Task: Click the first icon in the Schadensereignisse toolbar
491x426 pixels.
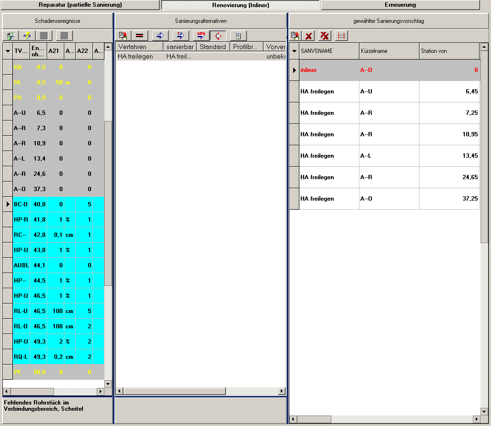Action: click(x=10, y=36)
